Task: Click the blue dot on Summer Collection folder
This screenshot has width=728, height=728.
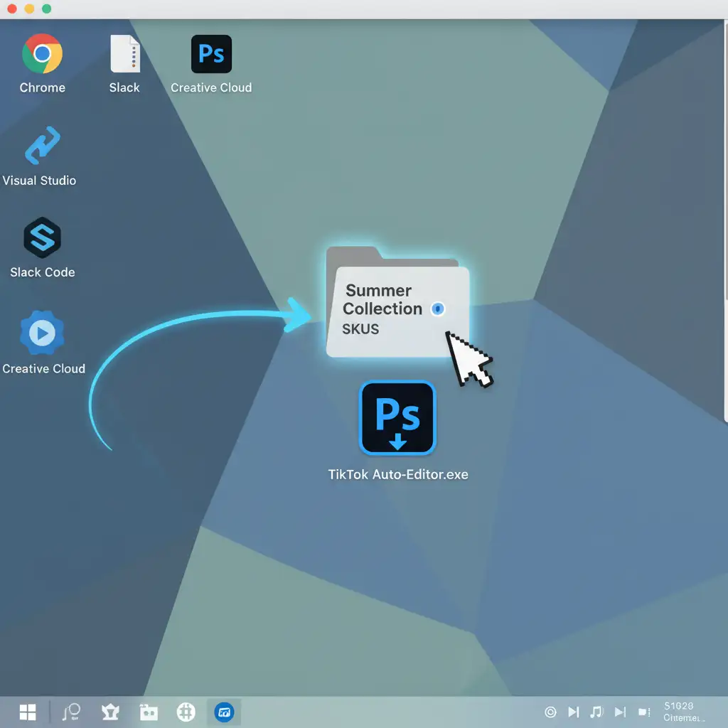Action: pos(438,309)
